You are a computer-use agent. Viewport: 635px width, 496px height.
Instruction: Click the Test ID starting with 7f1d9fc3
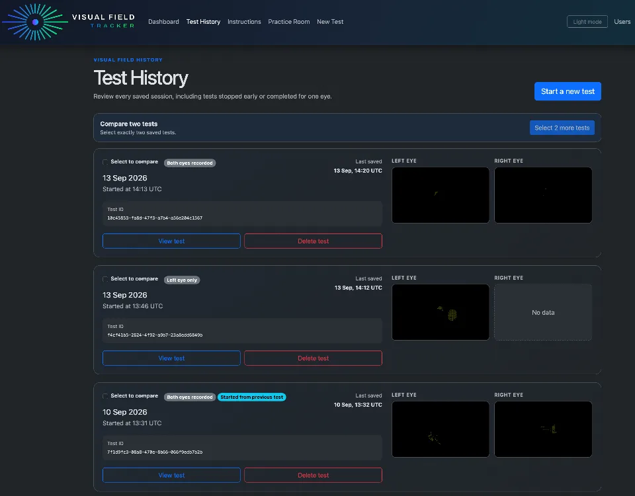coord(155,452)
